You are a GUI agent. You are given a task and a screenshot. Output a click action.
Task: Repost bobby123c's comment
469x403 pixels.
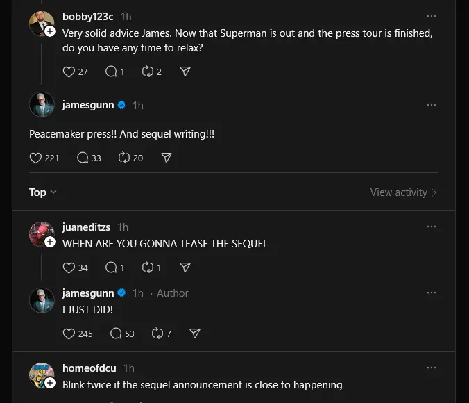click(x=146, y=72)
